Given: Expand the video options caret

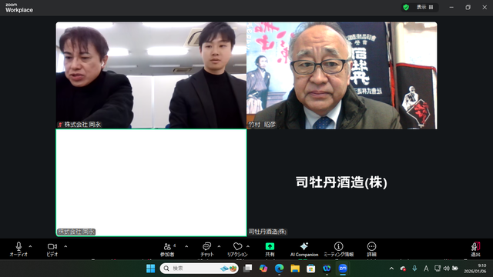Looking at the screenshot, I should tap(65, 246).
